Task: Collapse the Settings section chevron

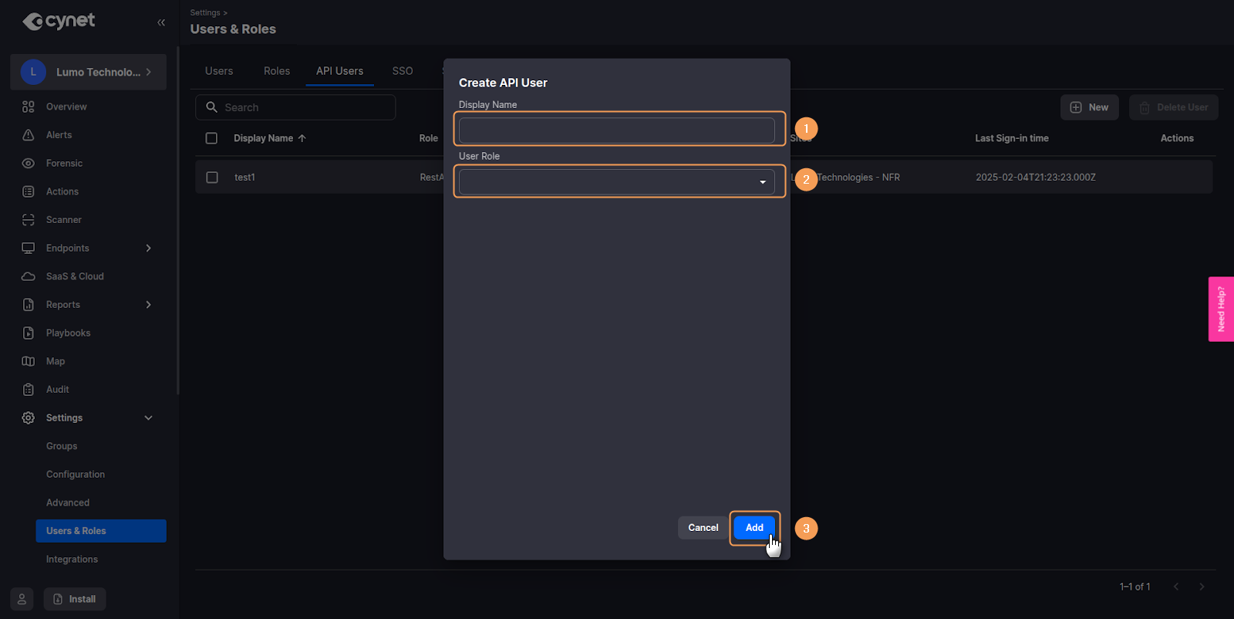Action: [149, 418]
